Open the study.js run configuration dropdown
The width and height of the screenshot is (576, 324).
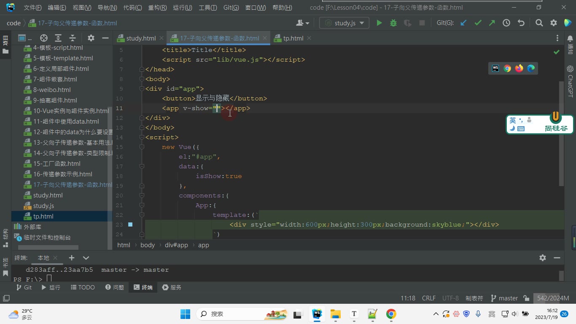click(345, 23)
